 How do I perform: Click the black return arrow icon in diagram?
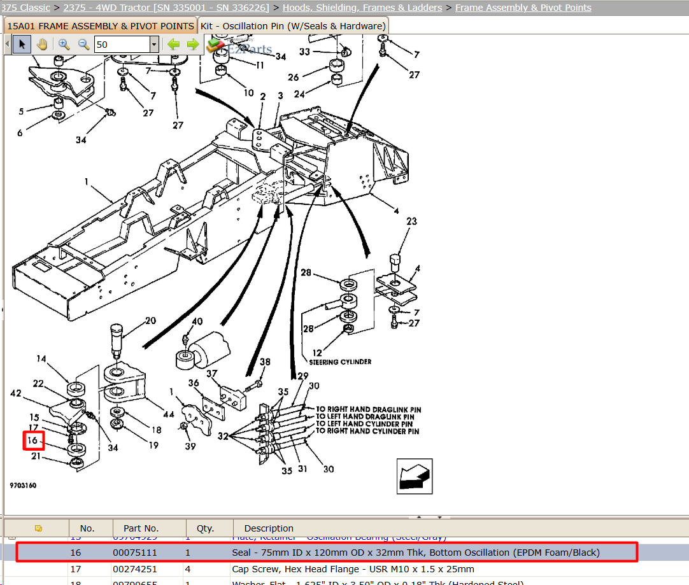coord(415,477)
